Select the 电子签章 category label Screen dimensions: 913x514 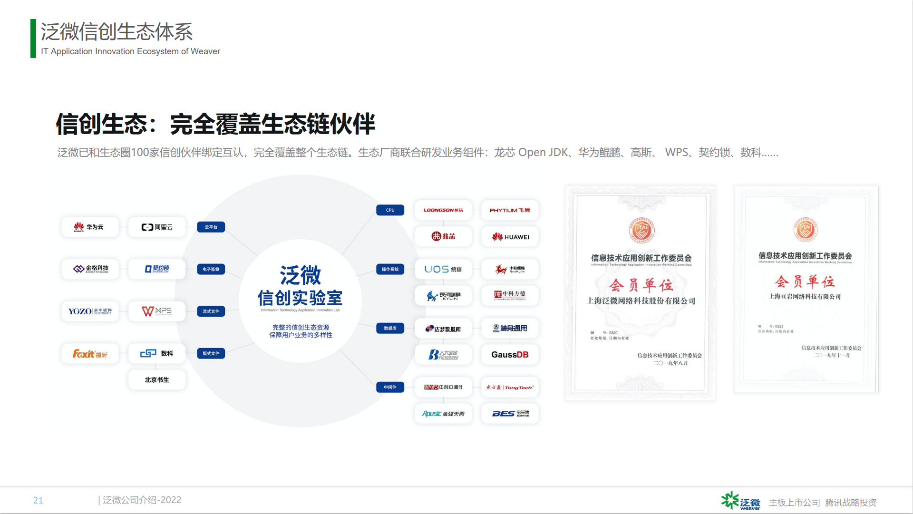coord(211,269)
